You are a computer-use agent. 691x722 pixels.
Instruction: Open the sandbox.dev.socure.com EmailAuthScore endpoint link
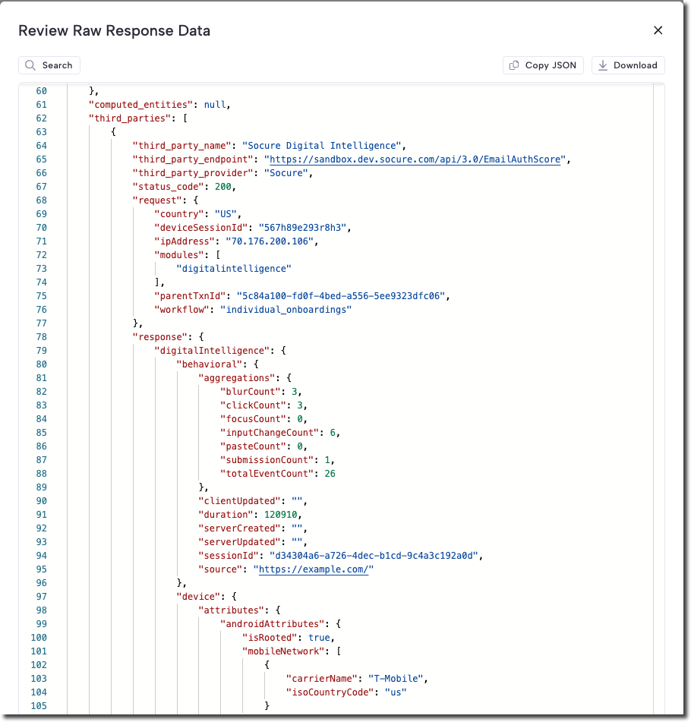pos(415,159)
